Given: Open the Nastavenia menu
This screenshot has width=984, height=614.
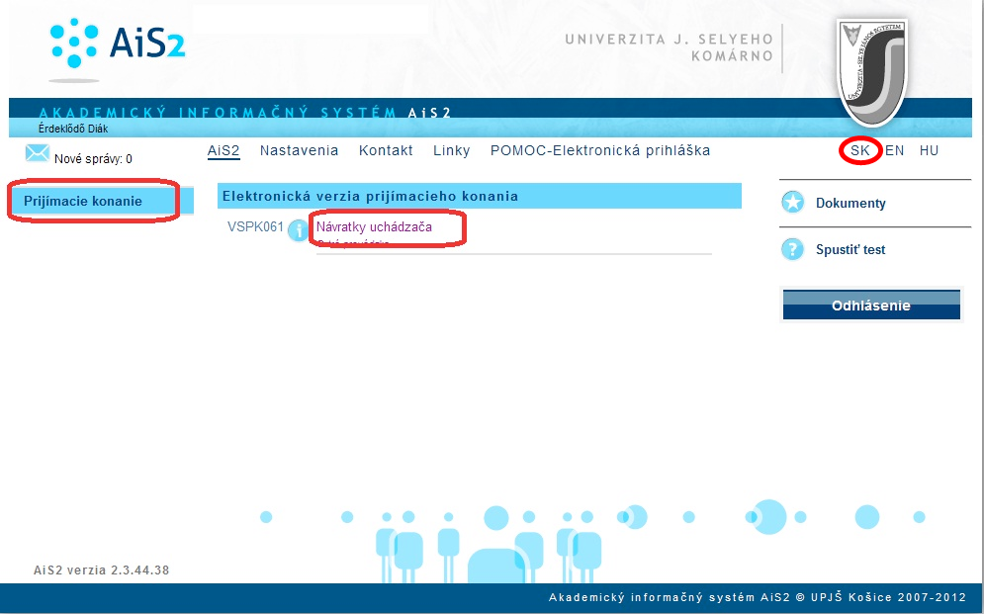Looking at the screenshot, I should pyautogui.click(x=299, y=150).
